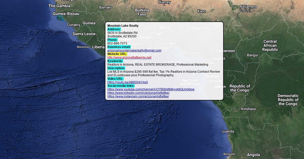Open the LinkedIn arizonamlsflatfee link

coord(138,93)
